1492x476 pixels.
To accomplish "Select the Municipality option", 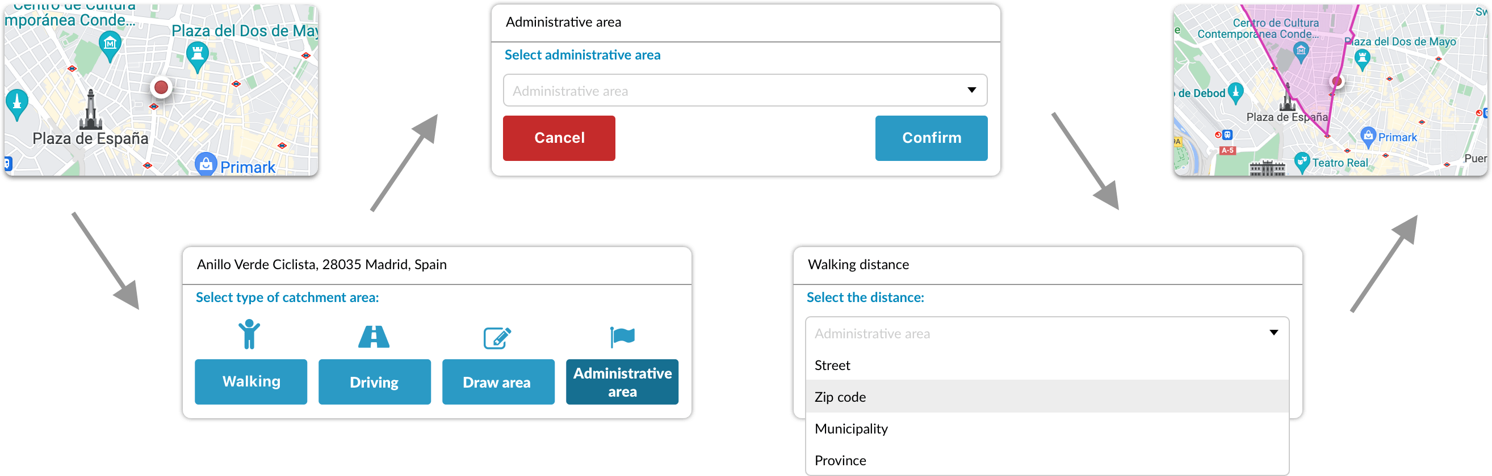I will point(852,428).
